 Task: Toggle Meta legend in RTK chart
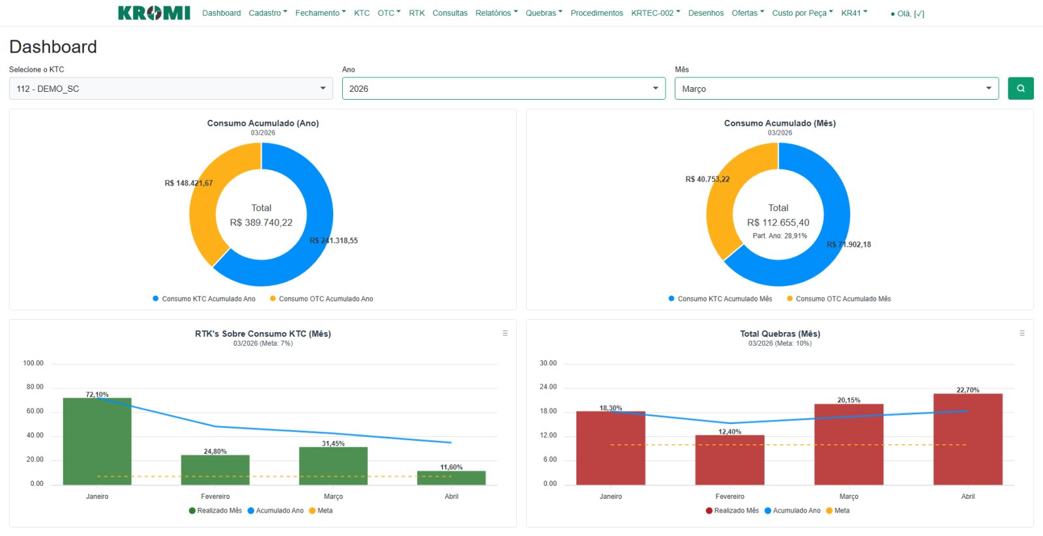321,511
